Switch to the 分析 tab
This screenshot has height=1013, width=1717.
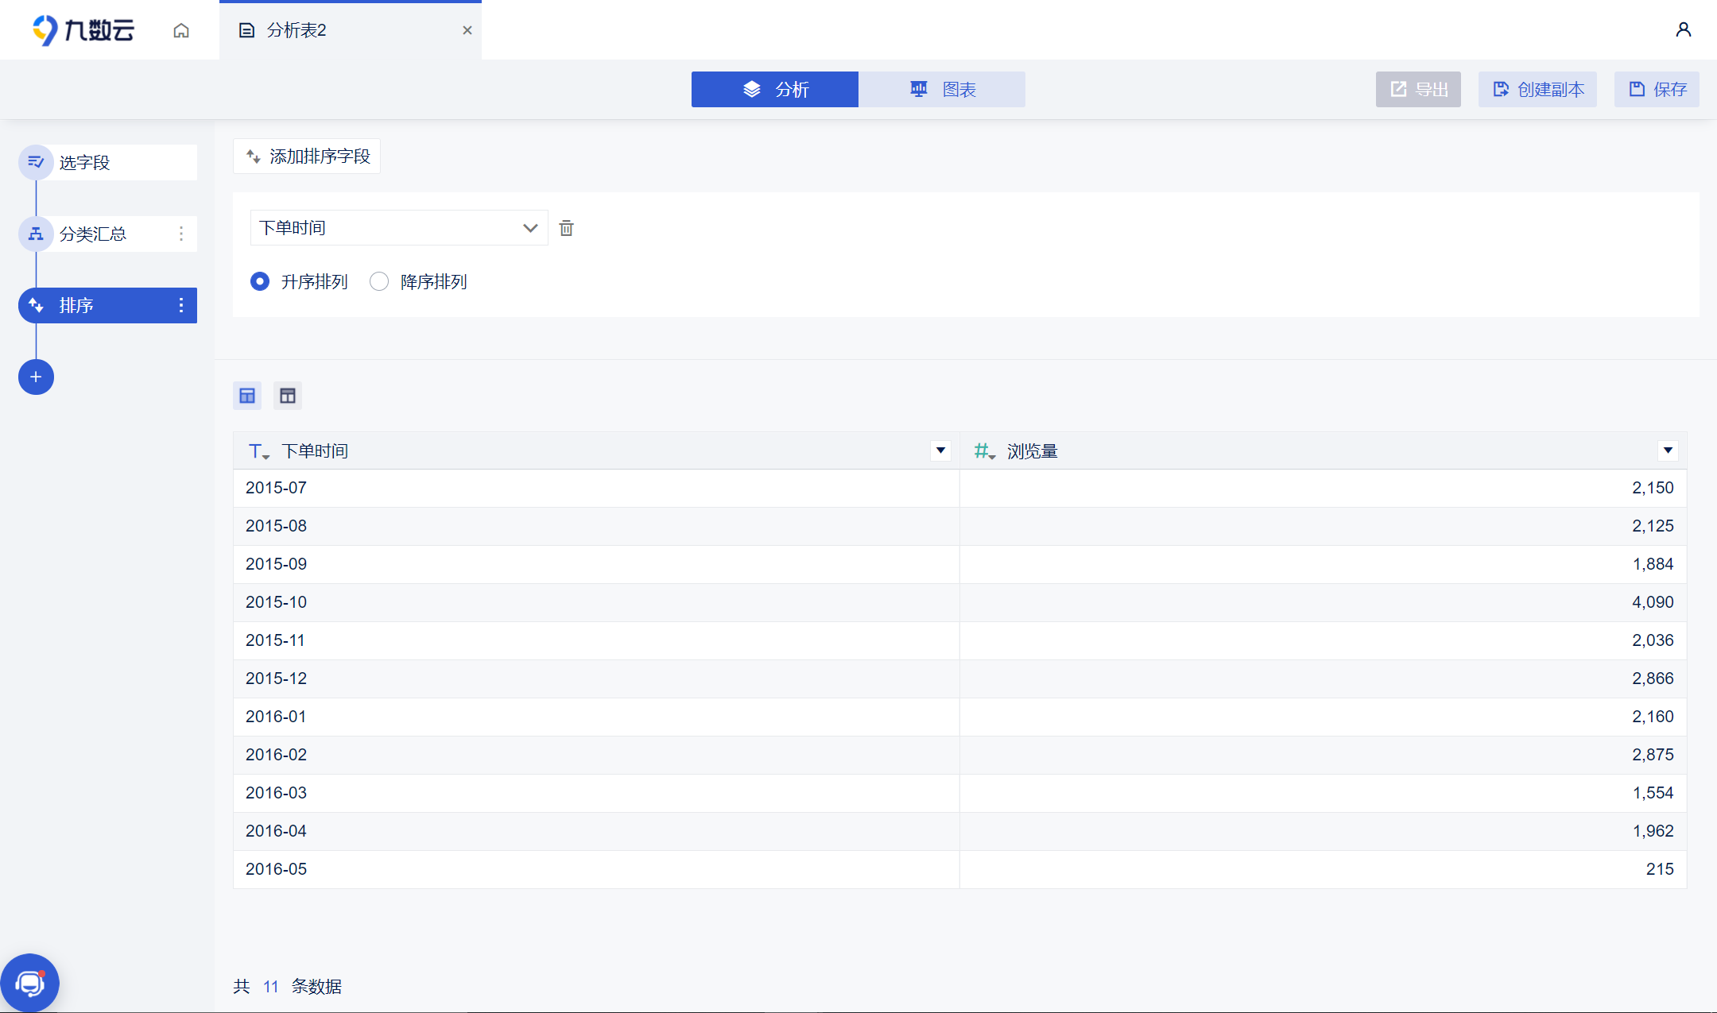coord(775,89)
